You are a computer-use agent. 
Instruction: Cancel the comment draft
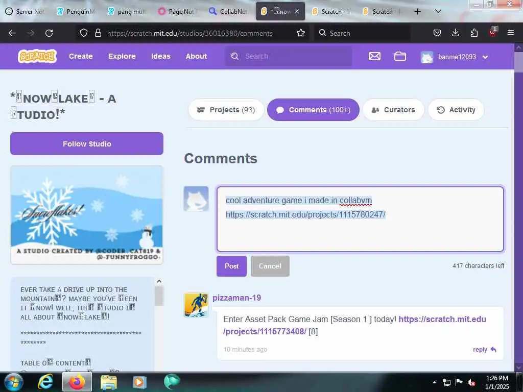click(x=270, y=266)
